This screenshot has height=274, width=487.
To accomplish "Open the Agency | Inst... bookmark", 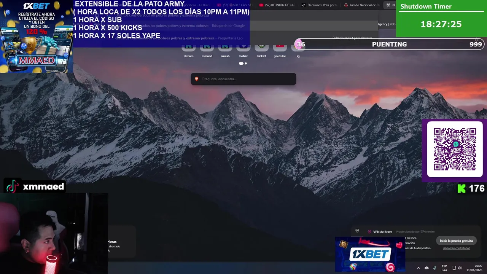I will click(387, 24).
